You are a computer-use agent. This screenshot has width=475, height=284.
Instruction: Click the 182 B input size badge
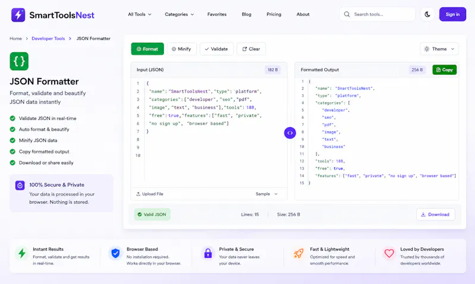click(273, 70)
